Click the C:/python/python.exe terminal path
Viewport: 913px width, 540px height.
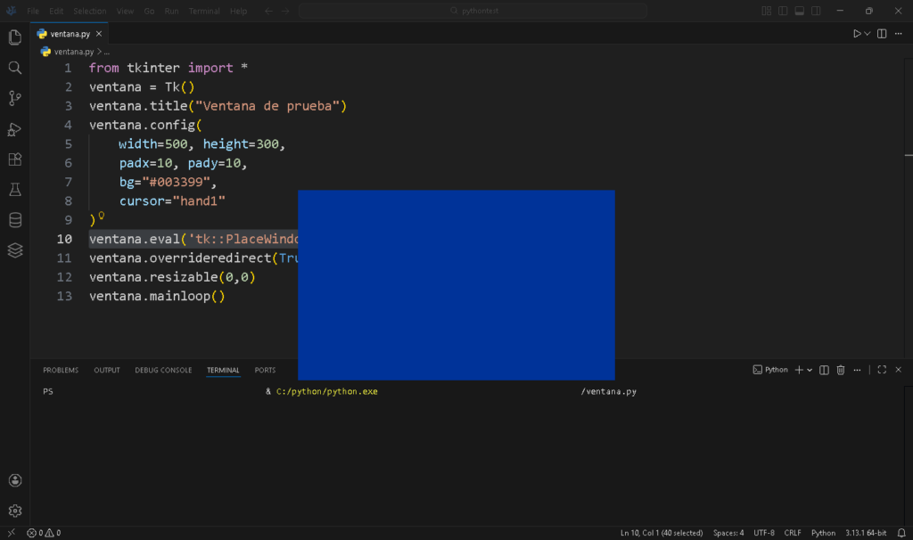pos(326,391)
